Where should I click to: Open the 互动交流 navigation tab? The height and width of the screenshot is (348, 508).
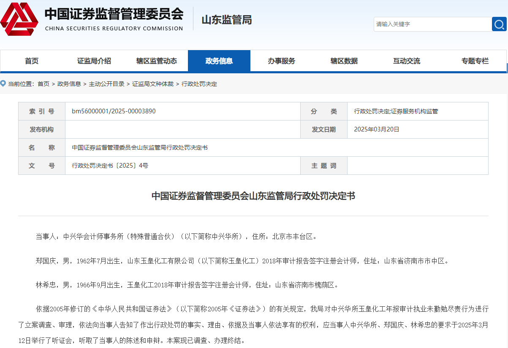click(x=406, y=61)
